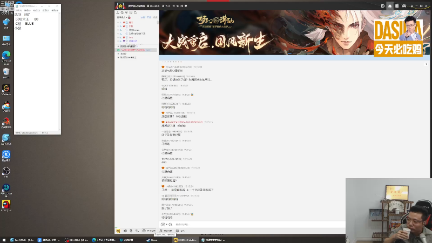Select user named Demos in mic queue
This screenshot has height=243, width=432.
click(x=134, y=30)
